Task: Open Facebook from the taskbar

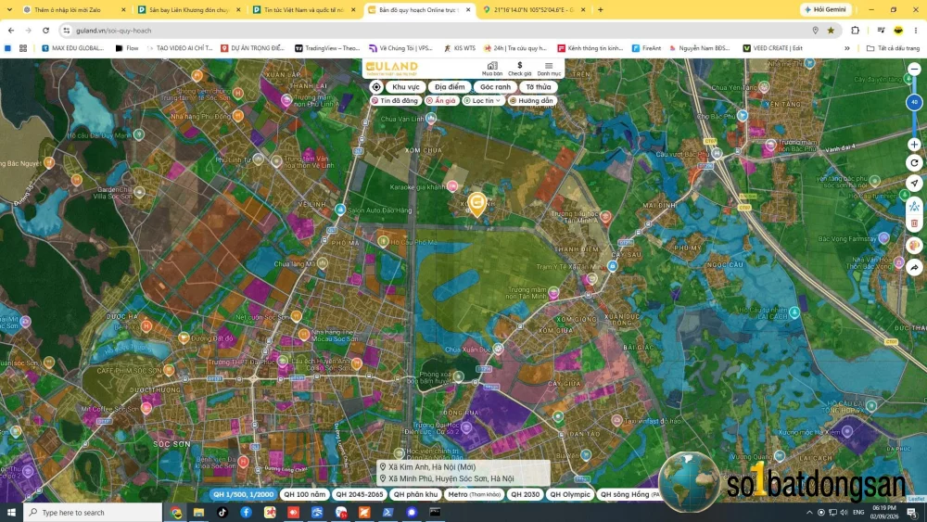Action: point(246,512)
